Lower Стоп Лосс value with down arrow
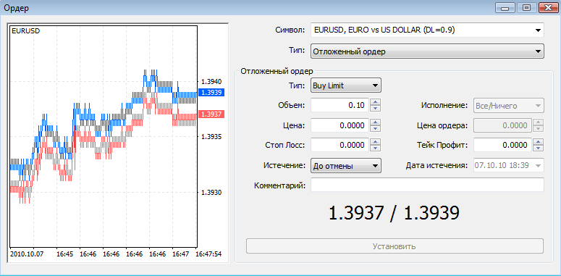The width and height of the screenshot is (561, 276). (x=375, y=149)
